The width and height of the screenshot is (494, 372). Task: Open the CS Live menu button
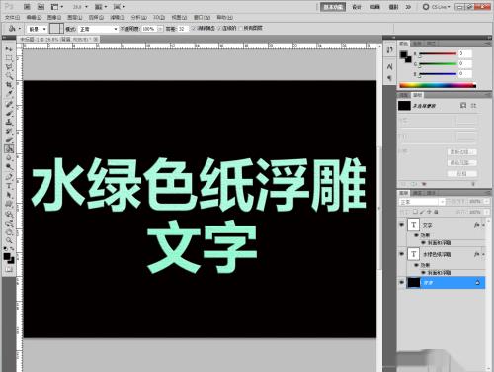[x=436, y=7]
